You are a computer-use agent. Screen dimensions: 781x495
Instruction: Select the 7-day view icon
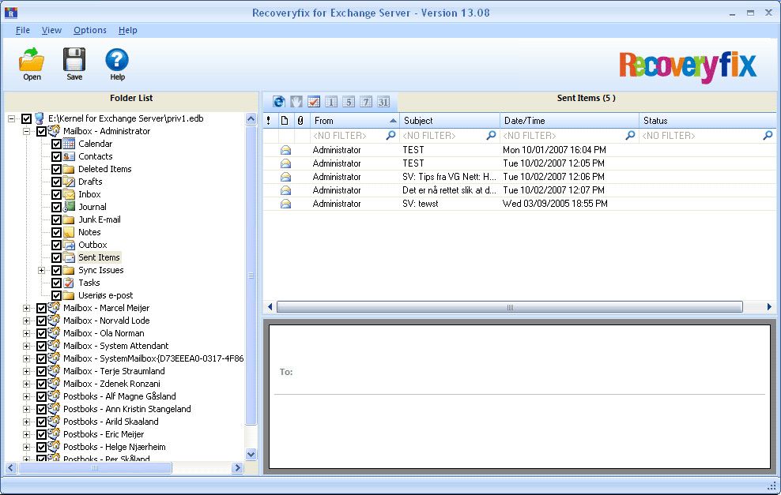coord(366,102)
